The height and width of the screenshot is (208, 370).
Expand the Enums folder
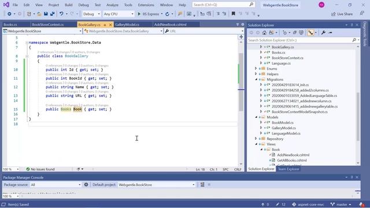click(256, 69)
